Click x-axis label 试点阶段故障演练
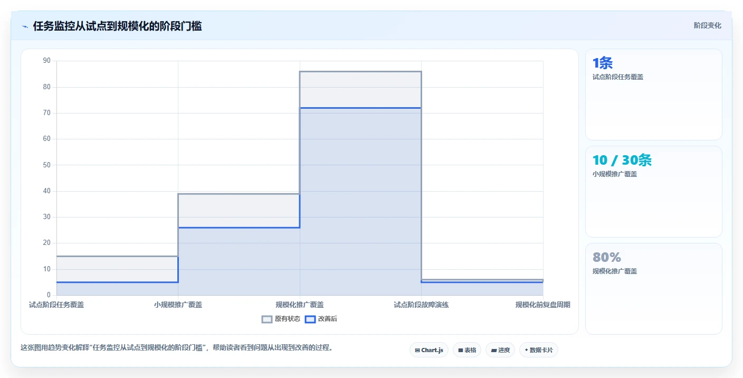Screen dimensions: 743x378 421,305
